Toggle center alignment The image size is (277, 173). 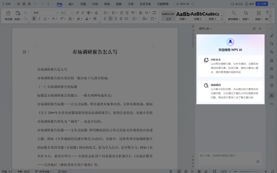tap(110, 18)
